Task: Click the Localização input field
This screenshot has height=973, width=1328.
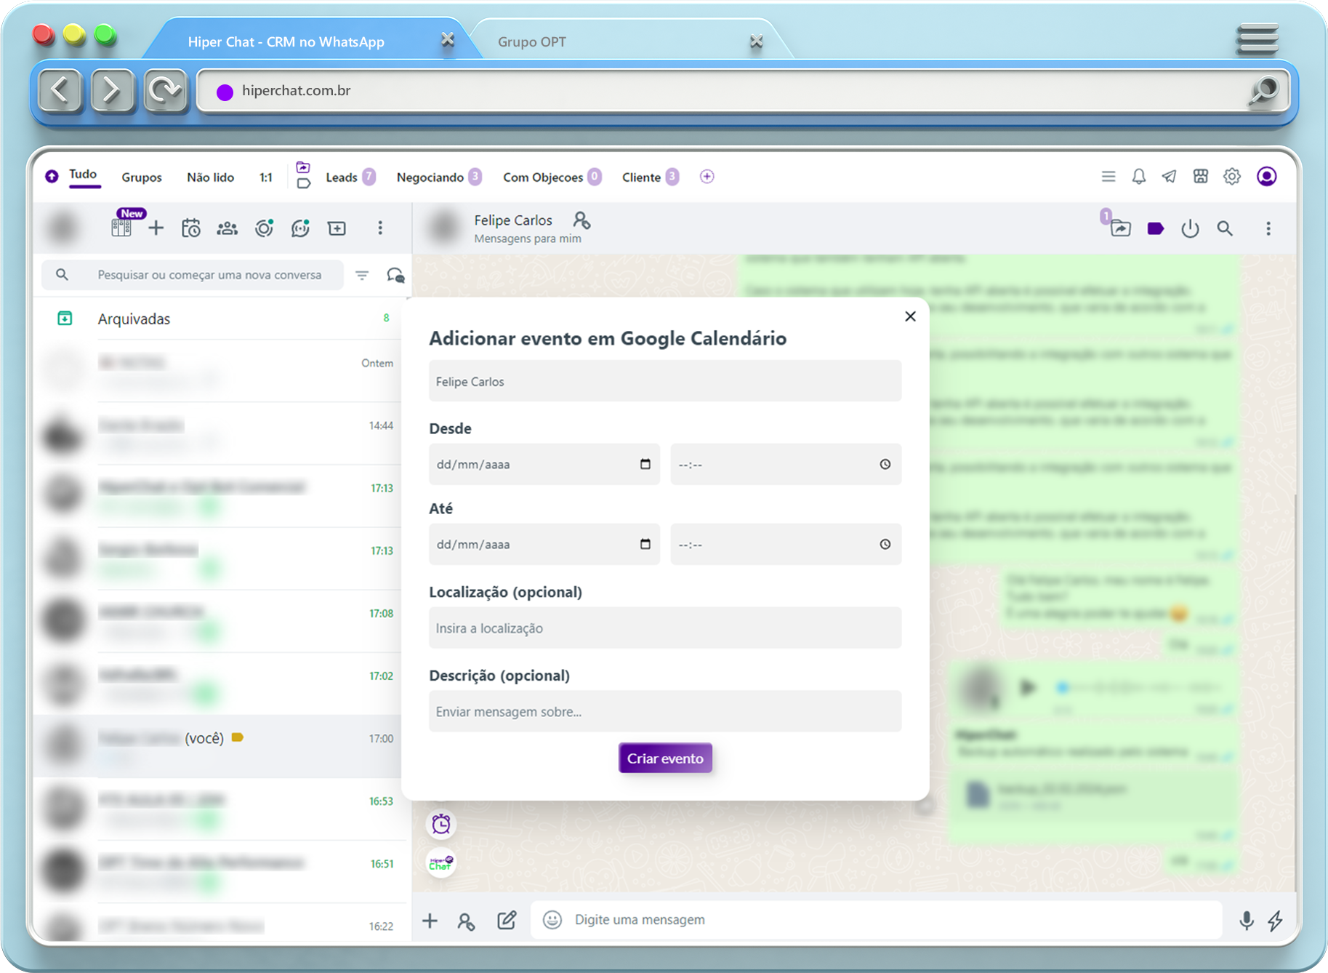Action: coord(664,628)
